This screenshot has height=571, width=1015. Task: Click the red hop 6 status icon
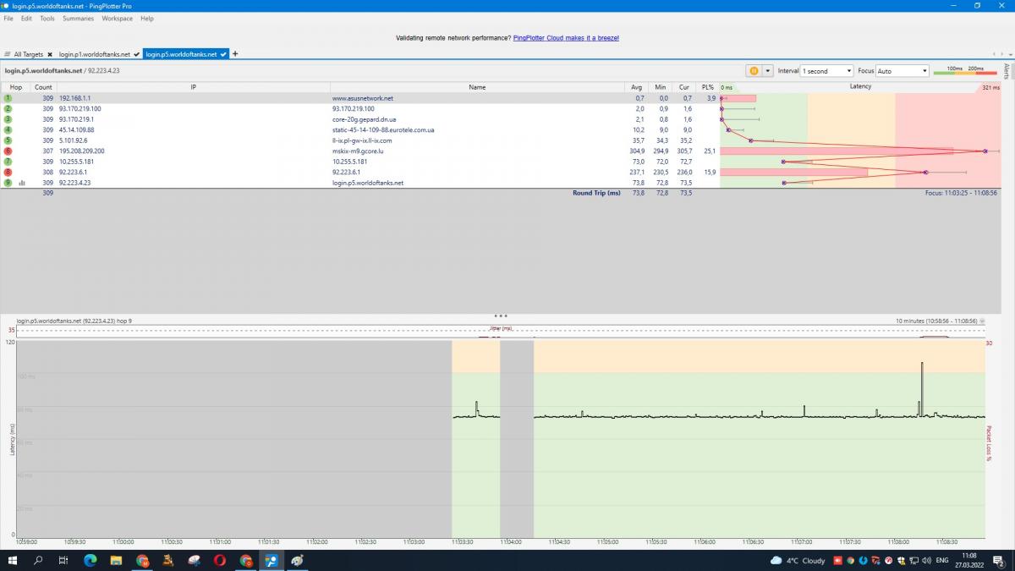pyautogui.click(x=8, y=151)
